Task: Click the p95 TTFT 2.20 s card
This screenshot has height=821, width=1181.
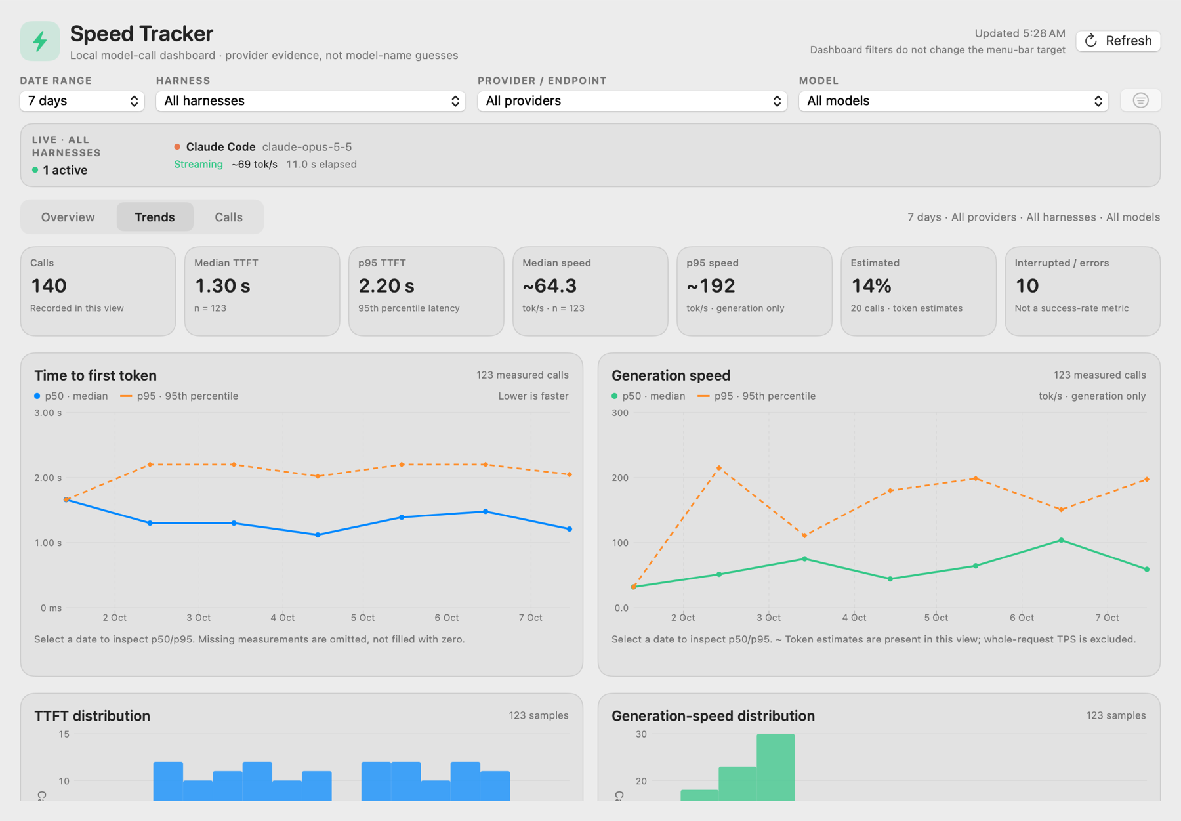Action: (426, 291)
